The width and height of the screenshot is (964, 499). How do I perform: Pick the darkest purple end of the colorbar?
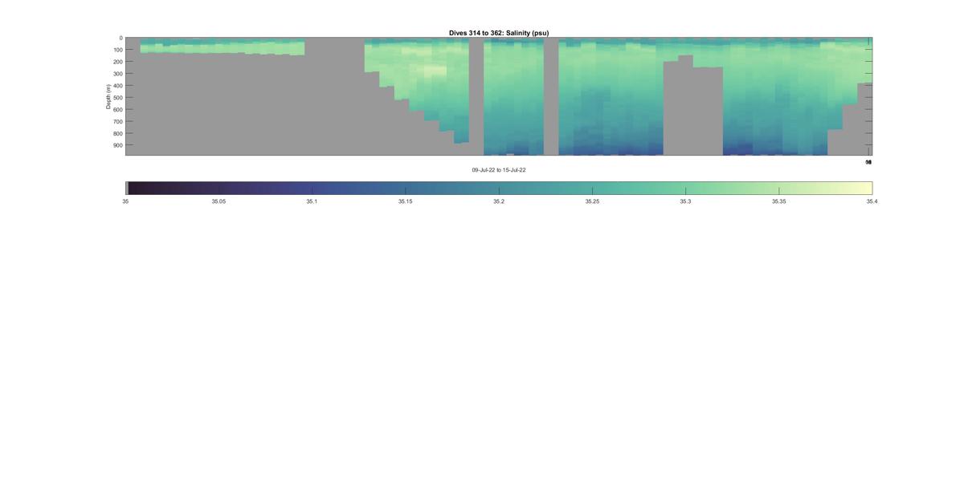[x=133, y=189]
